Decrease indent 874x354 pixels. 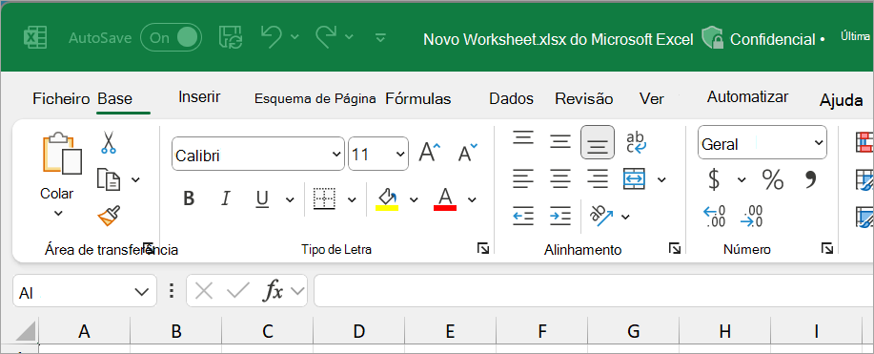523,216
